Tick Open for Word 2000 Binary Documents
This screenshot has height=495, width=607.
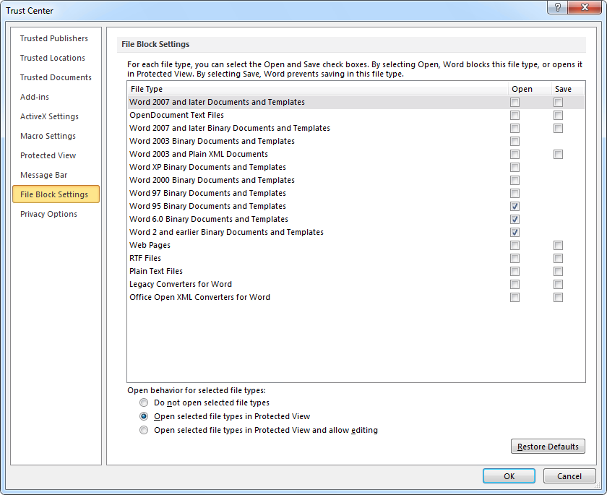click(515, 181)
